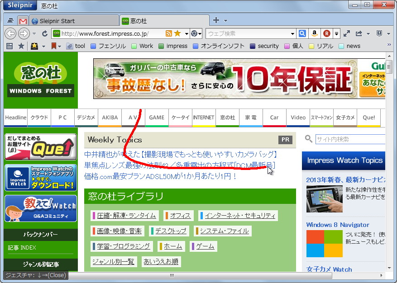Viewport: 397px width, 283px height.
Task: Click inside the サイト内検索 search field
Action: click(x=353, y=139)
